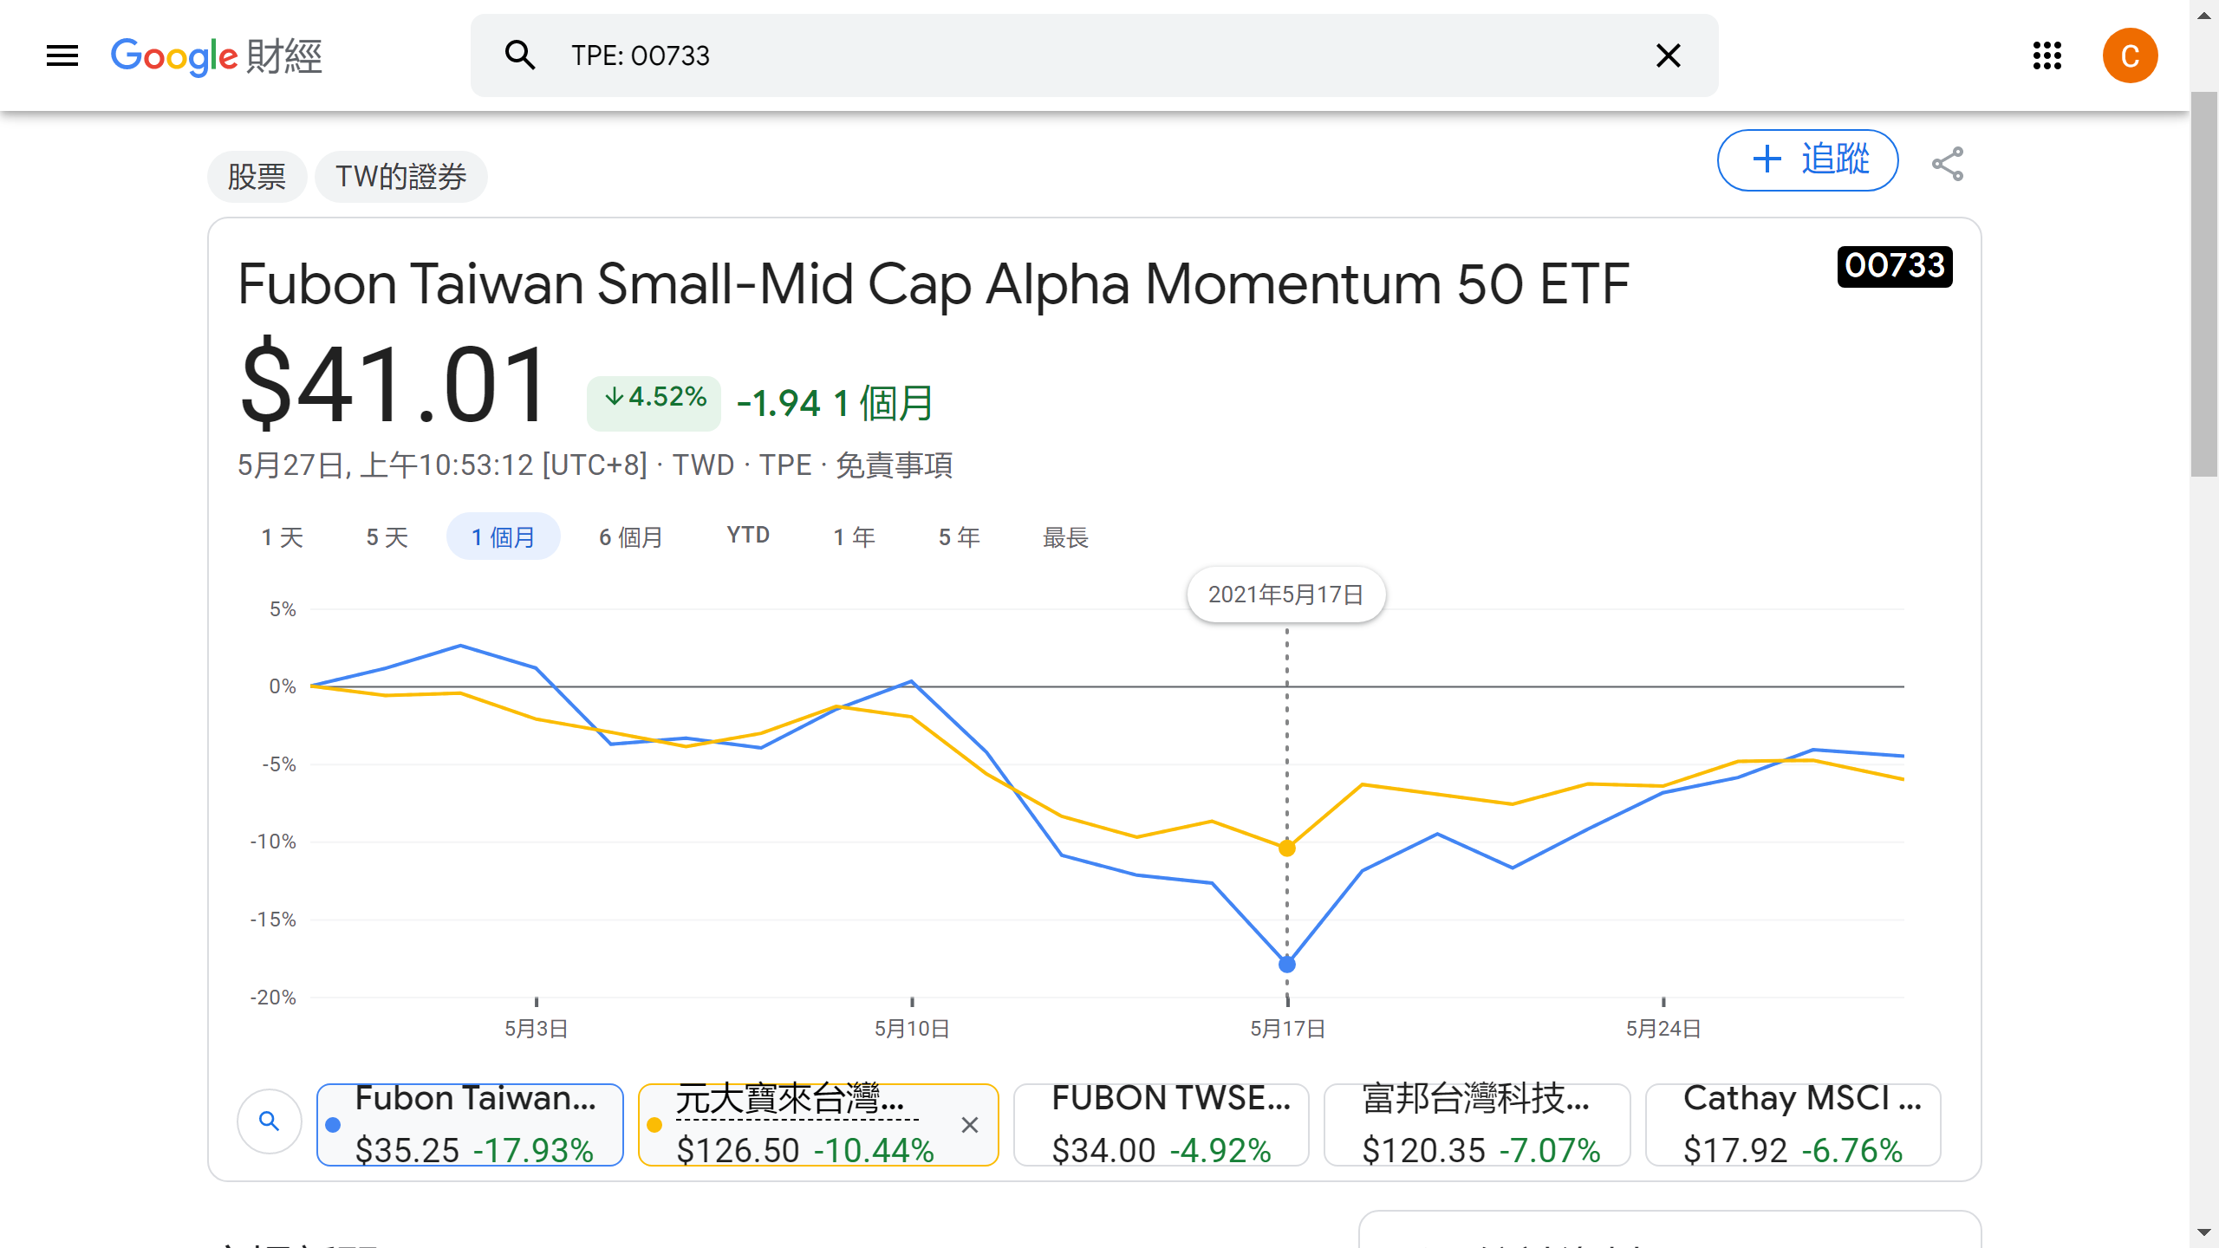Toggle the 富邦台灣科技 comparison chip
The height and width of the screenshot is (1248, 2219).
click(1476, 1124)
